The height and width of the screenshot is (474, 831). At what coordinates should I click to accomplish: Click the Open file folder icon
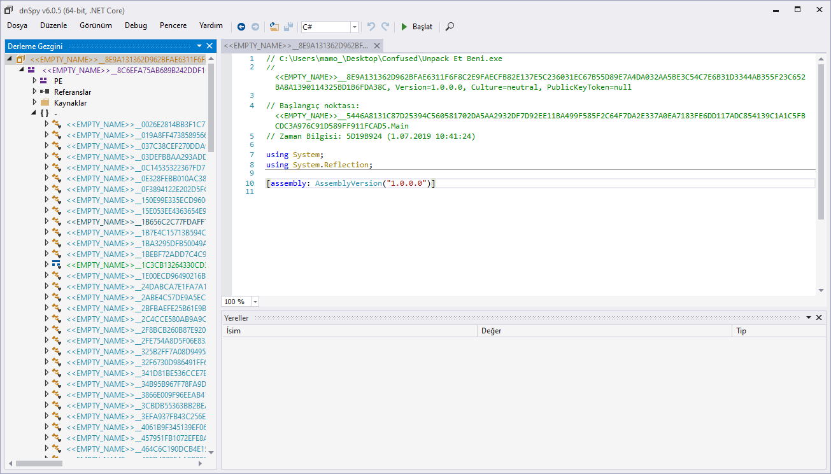click(x=274, y=27)
